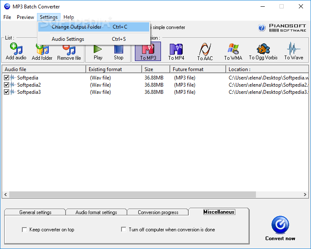The height and width of the screenshot is (249, 311).
Task: Choose Audio Settings menu entry
Action: coord(94,39)
